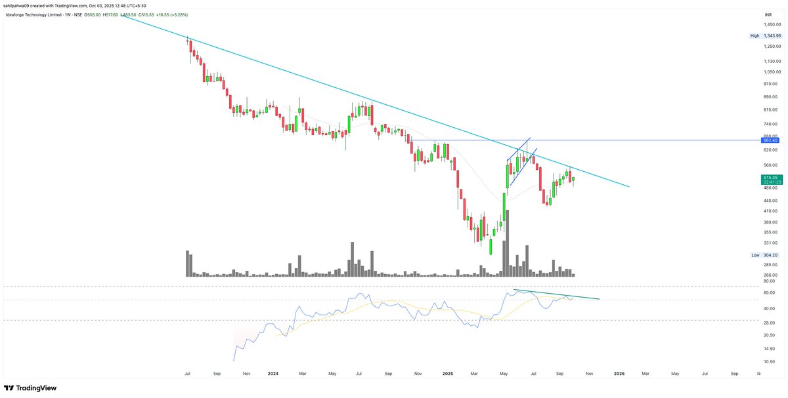788x398 pixels.
Task: Click the 20.50 RSI scale label
Action: [x=769, y=335]
